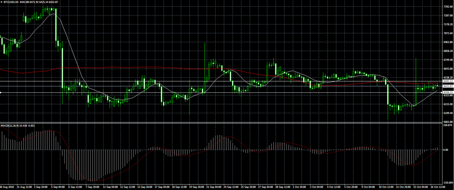This screenshot has width=454, height=190.
Task: Click the 10 Oct 12:00 time axis label
Action: (x=386, y=187)
